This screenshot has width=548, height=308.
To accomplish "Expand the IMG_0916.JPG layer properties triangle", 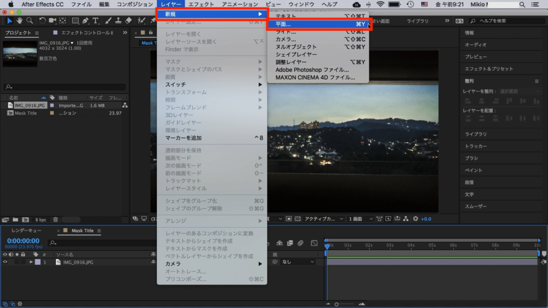I will [x=31, y=262].
